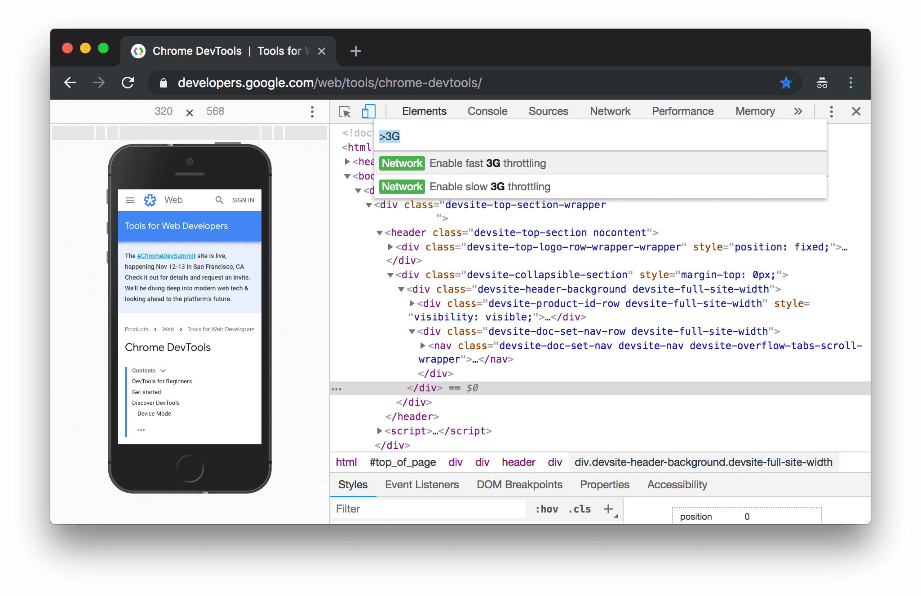
Task: Click the page reload icon in browser
Action: pos(128,83)
